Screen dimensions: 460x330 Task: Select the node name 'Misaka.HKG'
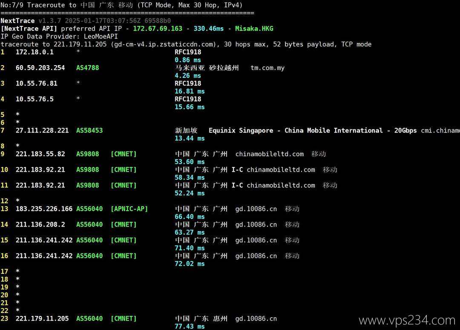[254, 29]
